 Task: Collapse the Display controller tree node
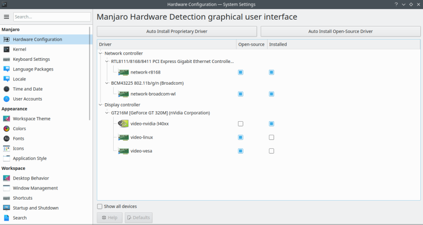(100, 105)
